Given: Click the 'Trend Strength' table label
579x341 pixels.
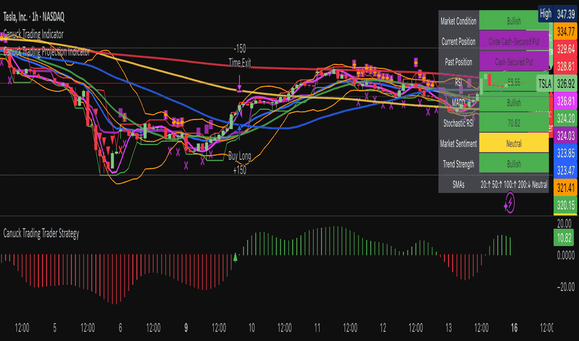Looking at the screenshot, I should (458, 164).
